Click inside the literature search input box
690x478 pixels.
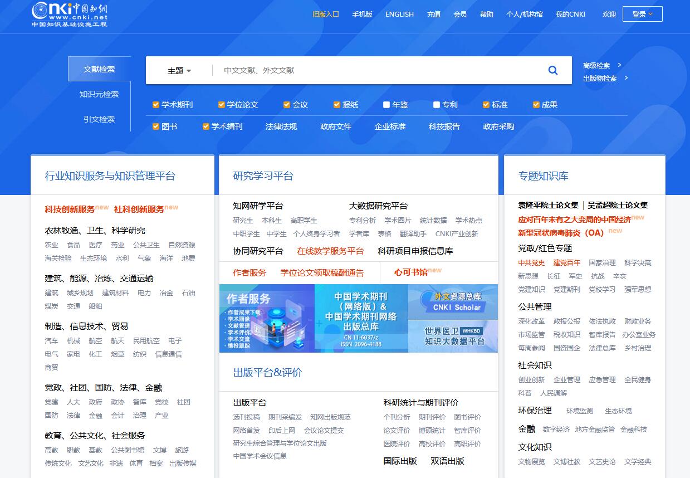pos(362,70)
